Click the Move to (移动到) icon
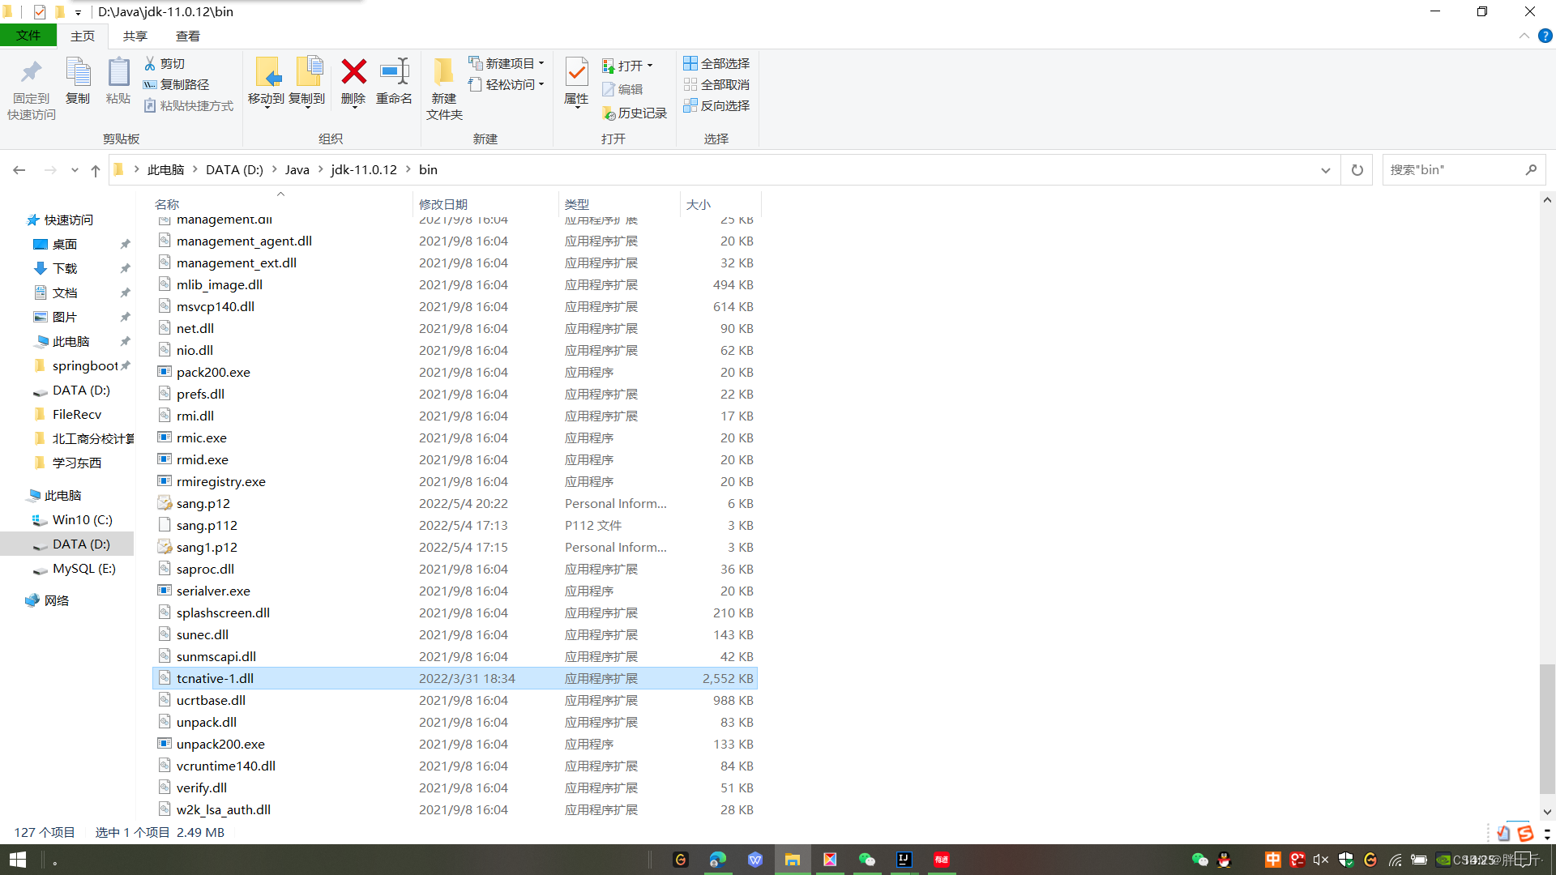Image resolution: width=1556 pixels, height=875 pixels. pyautogui.click(x=267, y=73)
